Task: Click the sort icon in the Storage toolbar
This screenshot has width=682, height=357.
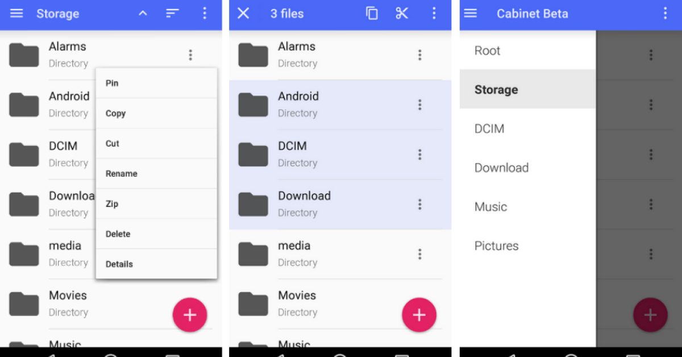Action: (x=172, y=14)
